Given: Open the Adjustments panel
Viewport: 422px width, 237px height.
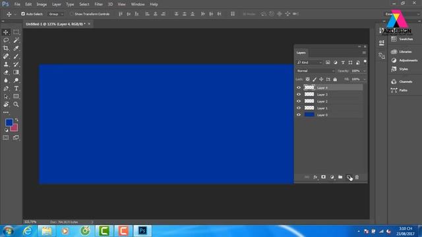Looking at the screenshot, I should 404,60.
